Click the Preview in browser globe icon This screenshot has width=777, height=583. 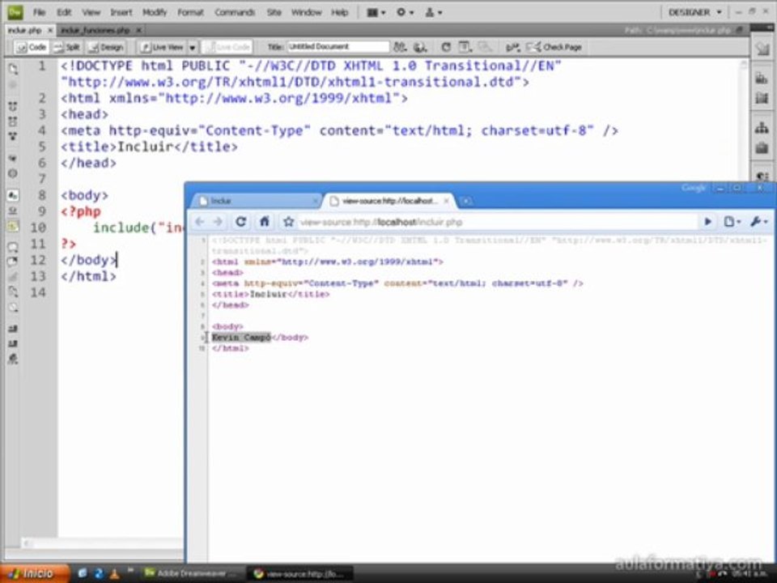(x=420, y=47)
